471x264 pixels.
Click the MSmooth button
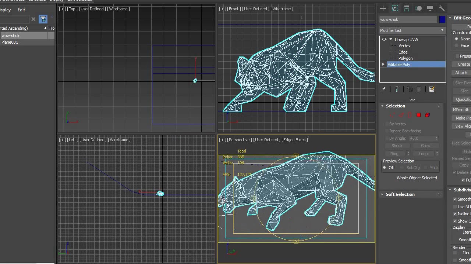click(x=461, y=110)
